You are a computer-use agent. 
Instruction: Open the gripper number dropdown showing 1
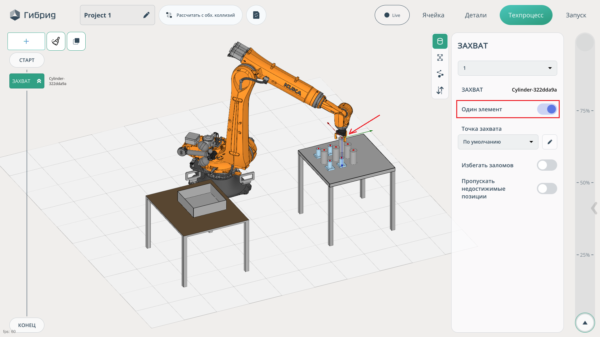(507, 68)
